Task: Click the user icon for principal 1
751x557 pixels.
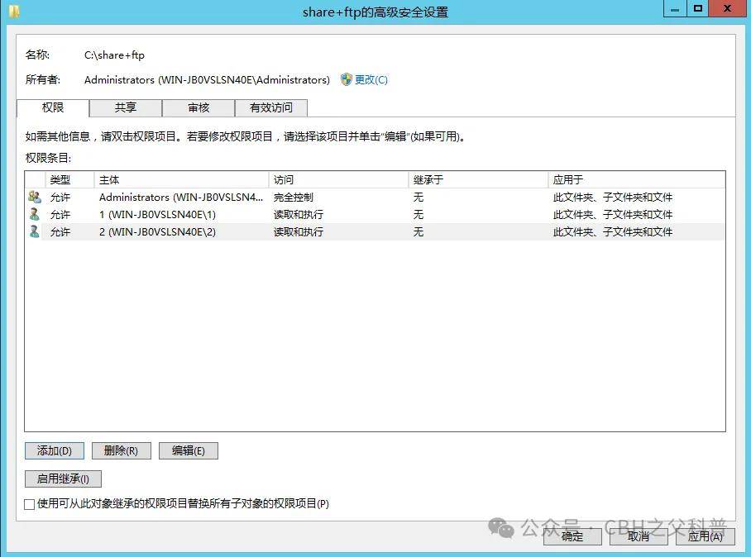Action: coord(34,214)
